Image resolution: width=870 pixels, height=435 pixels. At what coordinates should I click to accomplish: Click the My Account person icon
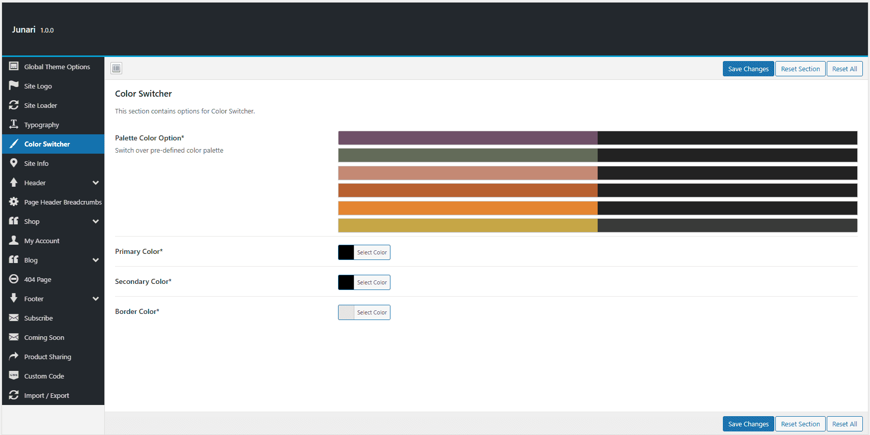14,240
